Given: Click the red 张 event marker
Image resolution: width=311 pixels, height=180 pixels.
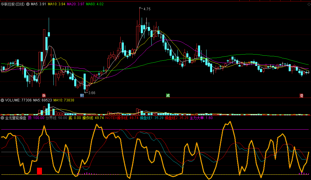Looking at the screenshot, I should 44,96.
